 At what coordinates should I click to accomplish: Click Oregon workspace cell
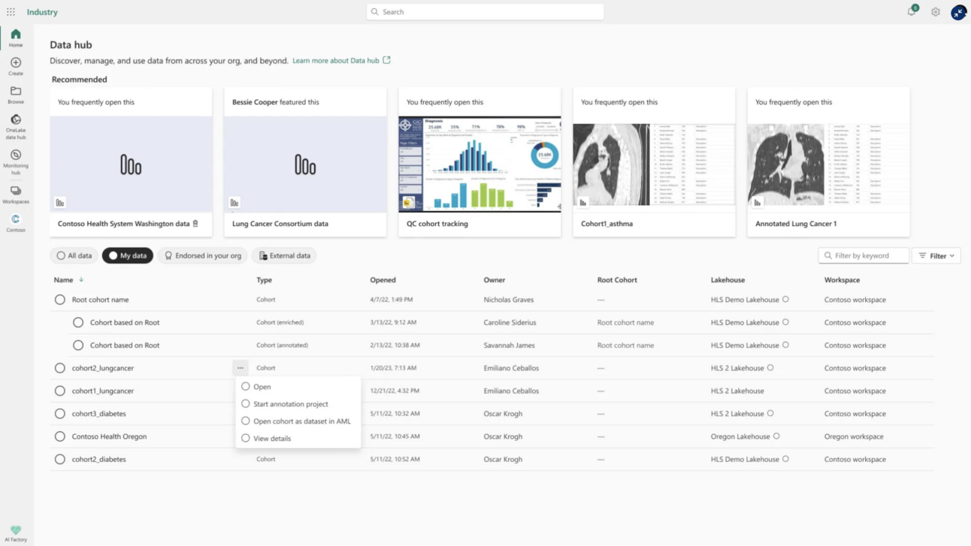(854, 436)
